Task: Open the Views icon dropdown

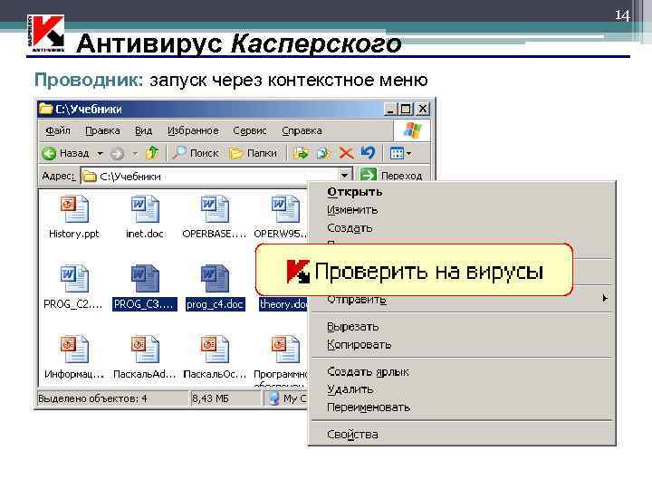Action: click(x=400, y=153)
